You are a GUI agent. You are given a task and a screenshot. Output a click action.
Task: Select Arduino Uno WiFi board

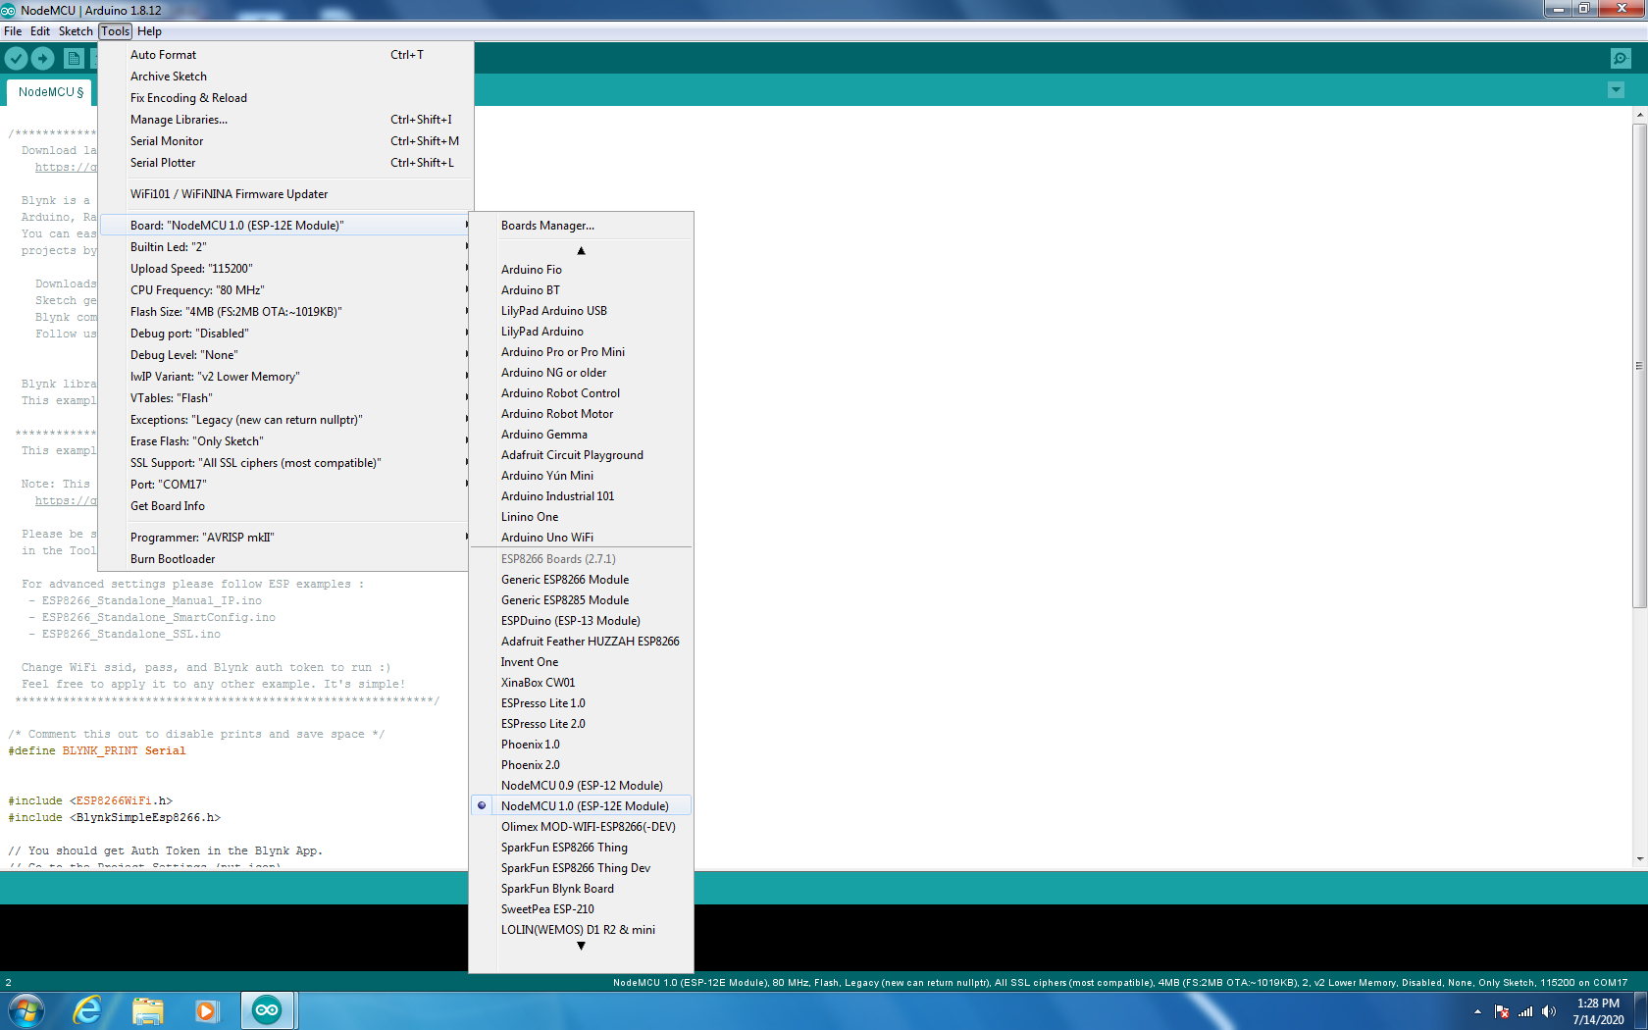pos(581,538)
